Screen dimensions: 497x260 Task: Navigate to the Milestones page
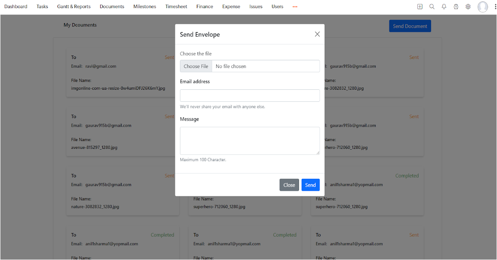click(x=144, y=6)
